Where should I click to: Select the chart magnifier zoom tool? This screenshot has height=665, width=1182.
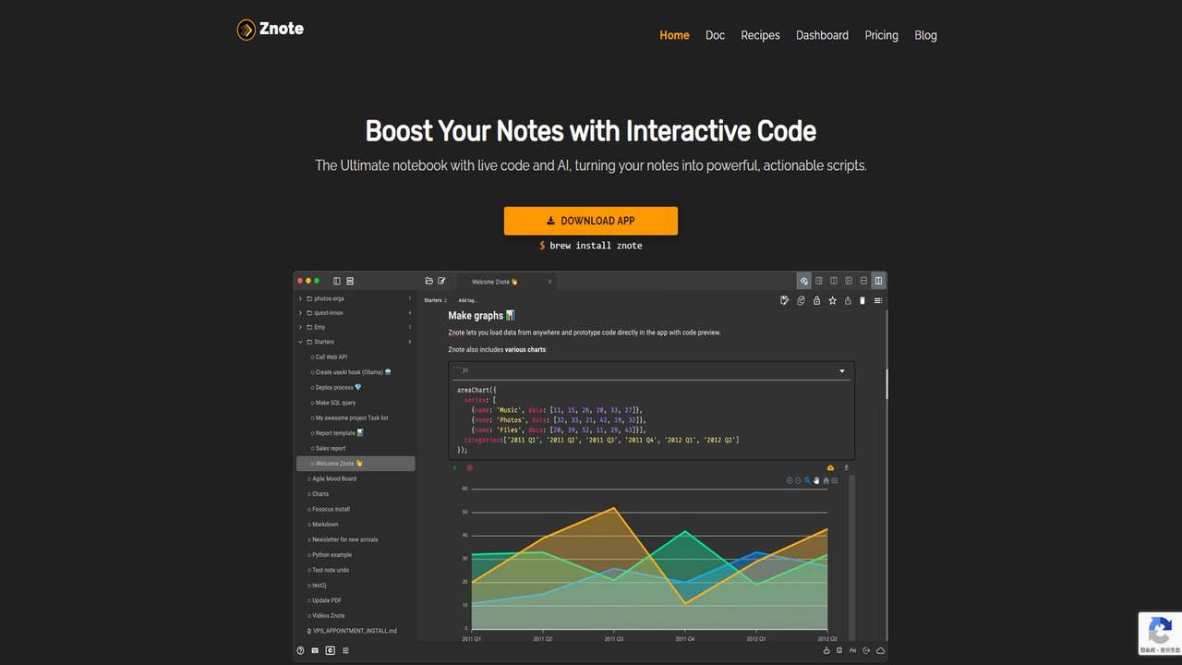[808, 480]
